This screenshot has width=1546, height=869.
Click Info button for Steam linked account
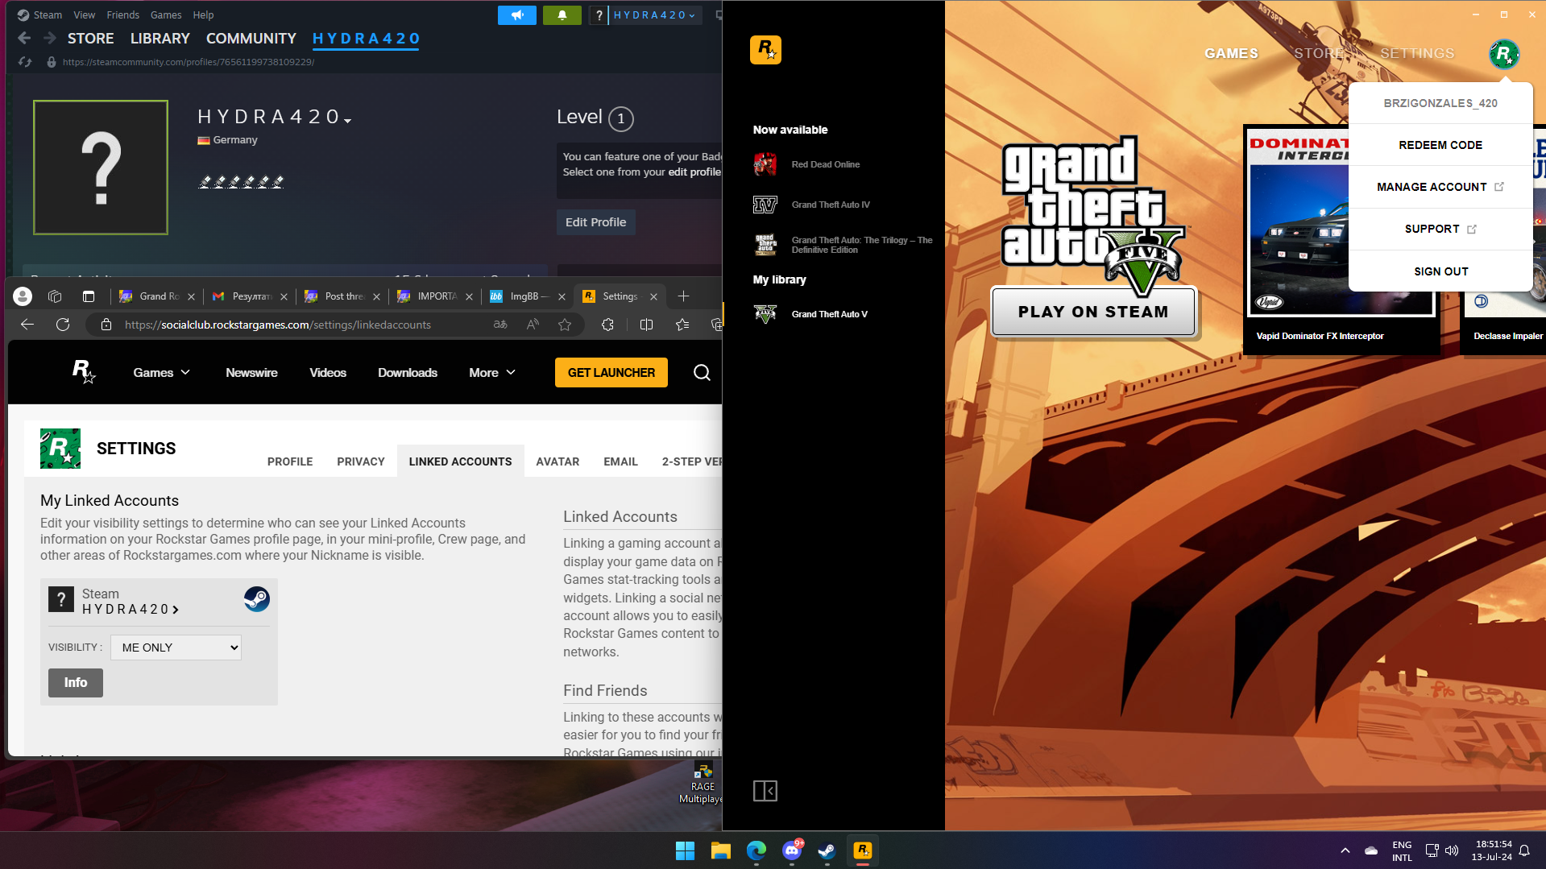tap(76, 683)
